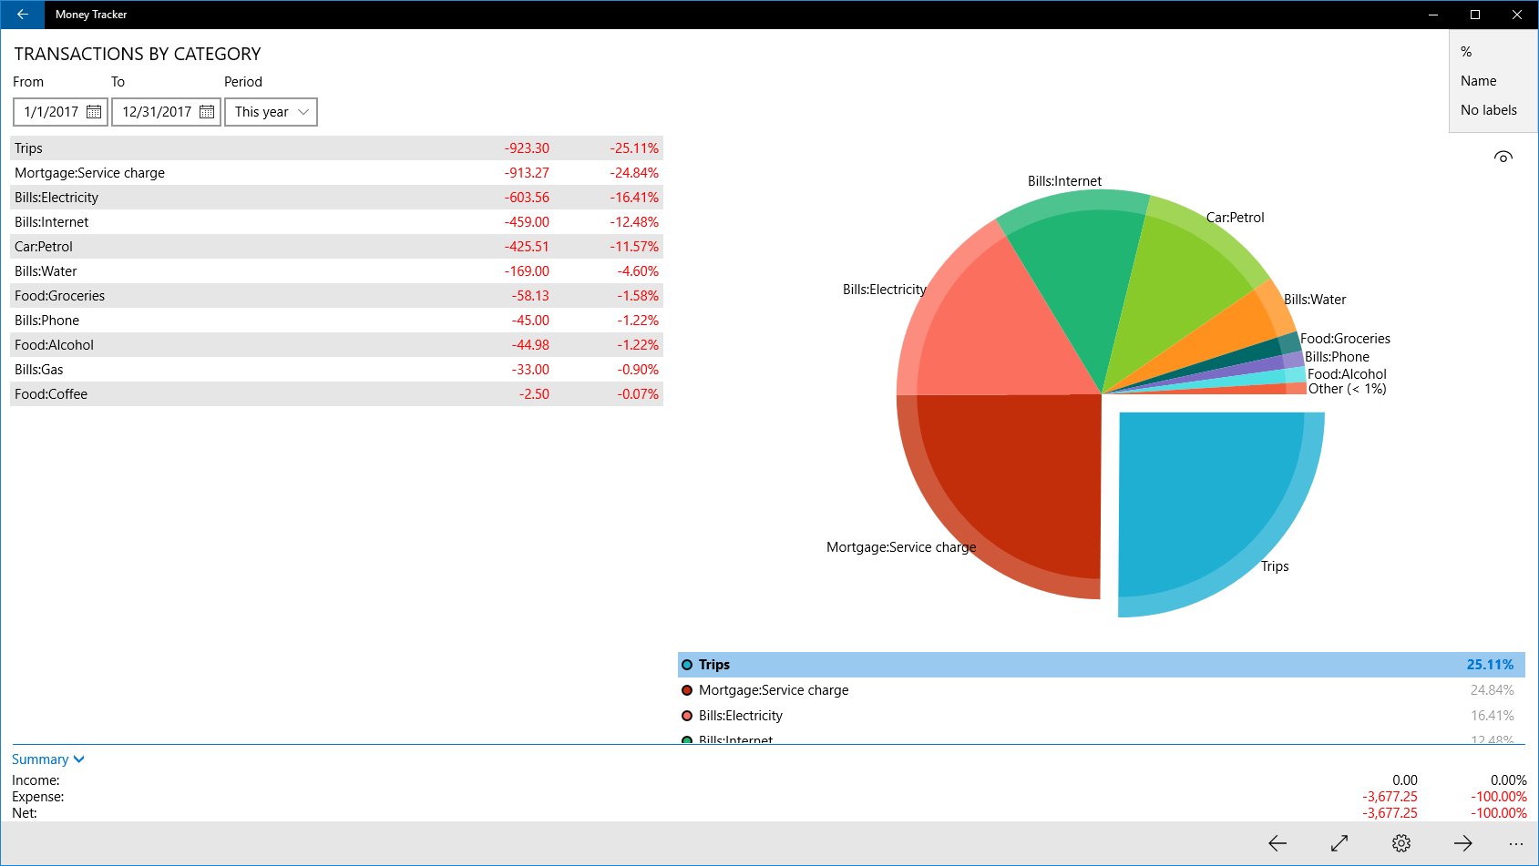Screen dimensions: 1539x866
Task: Click the Mortgage:Service charge legend color dot
Action: 687,690
